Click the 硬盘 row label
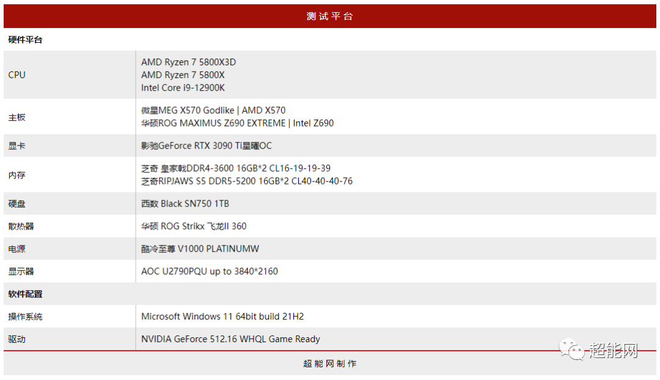This screenshot has height=380, width=660. point(17,204)
